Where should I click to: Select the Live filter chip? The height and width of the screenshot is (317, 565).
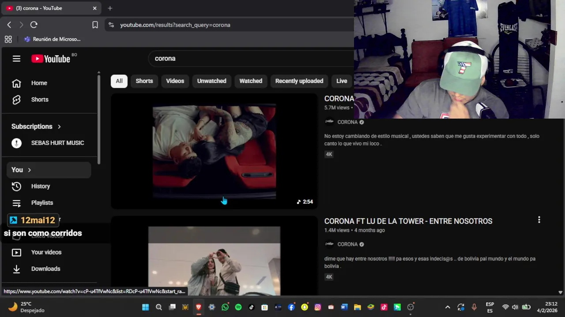click(342, 81)
